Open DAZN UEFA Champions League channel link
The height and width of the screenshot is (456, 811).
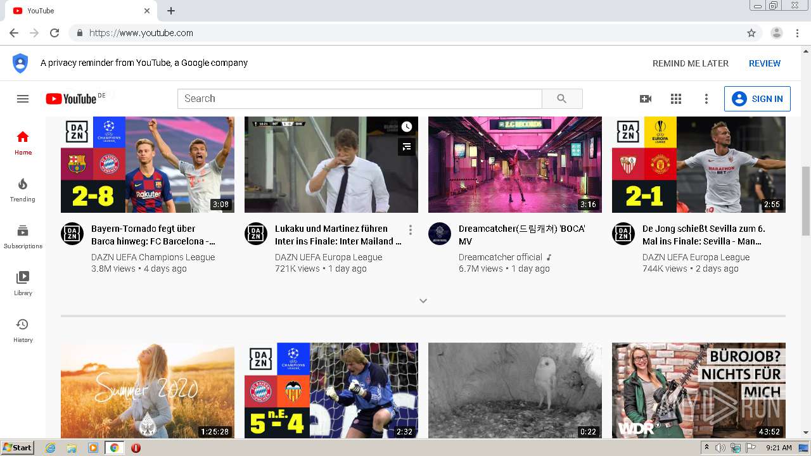pos(153,257)
